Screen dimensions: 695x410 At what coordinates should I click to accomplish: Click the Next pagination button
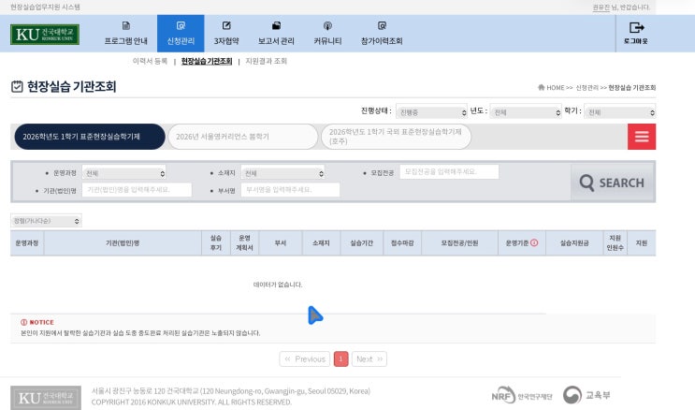click(x=369, y=359)
